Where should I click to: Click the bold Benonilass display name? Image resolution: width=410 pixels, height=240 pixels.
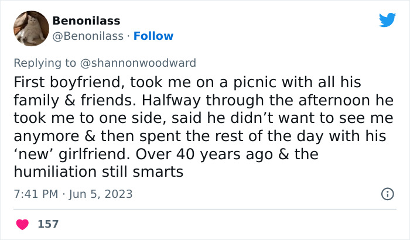pos(86,20)
